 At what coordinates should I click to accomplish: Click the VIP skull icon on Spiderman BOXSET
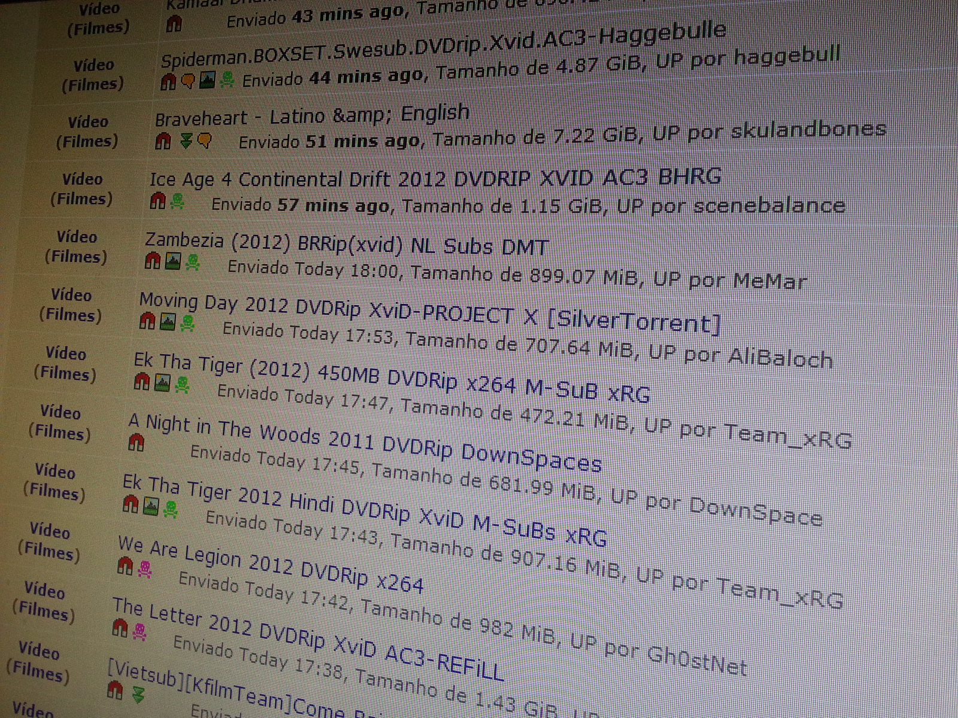[x=226, y=80]
